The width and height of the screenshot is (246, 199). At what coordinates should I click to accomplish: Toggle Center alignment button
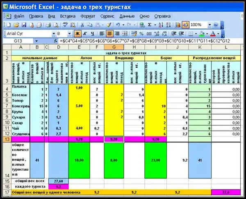point(109,34)
